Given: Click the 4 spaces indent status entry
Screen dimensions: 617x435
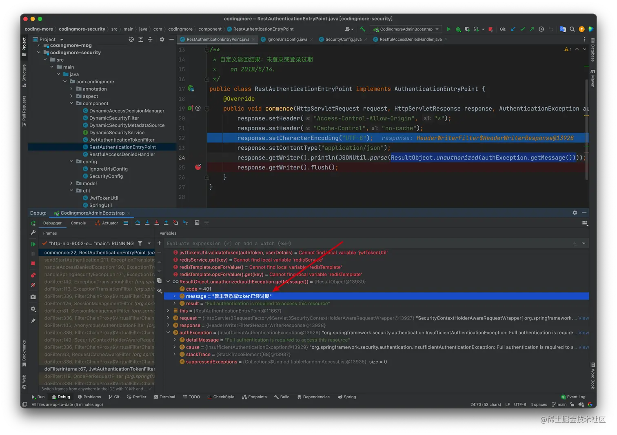Looking at the screenshot, I should [x=539, y=404].
